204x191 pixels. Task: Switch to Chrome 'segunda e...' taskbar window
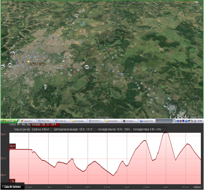coord(28,121)
